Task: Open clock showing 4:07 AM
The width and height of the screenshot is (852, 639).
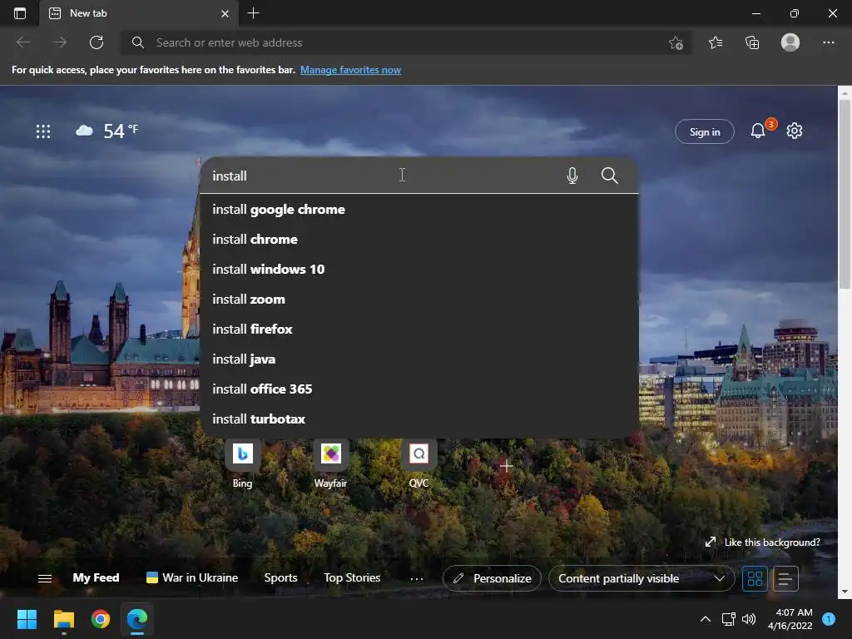Action: pyautogui.click(x=790, y=619)
